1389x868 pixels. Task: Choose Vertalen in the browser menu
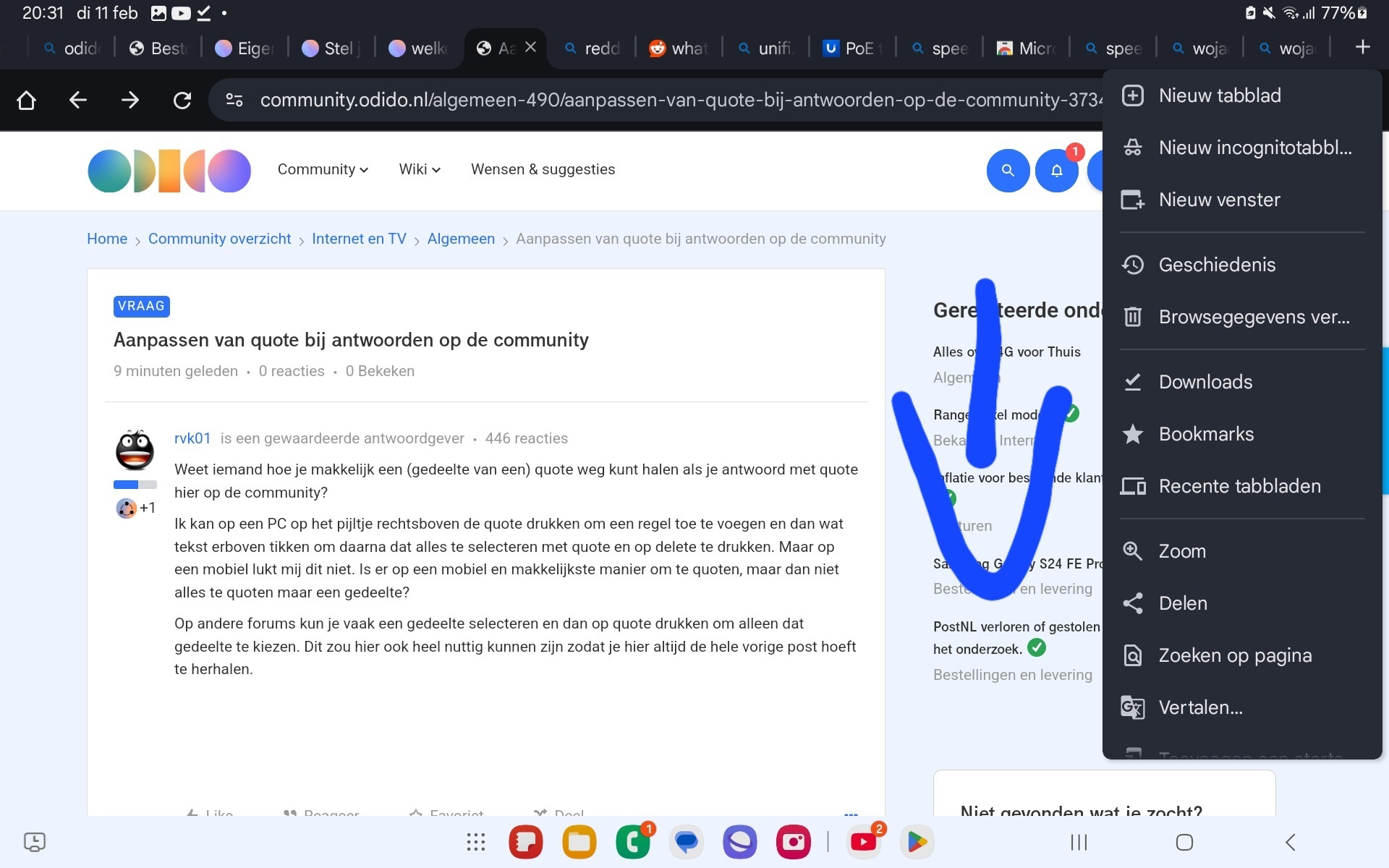[x=1242, y=707]
